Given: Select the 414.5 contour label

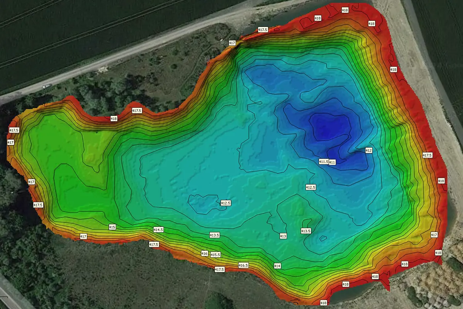Looking at the screenshot, I should [x=158, y=229].
